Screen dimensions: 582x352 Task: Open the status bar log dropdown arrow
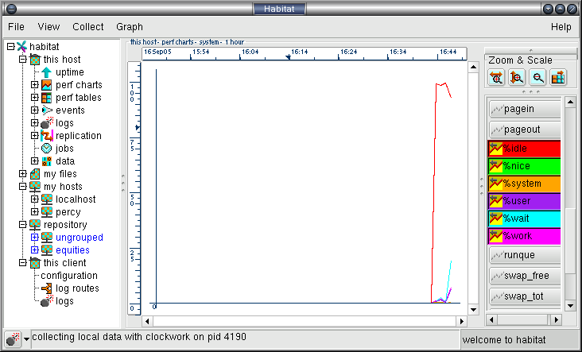click(x=26, y=339)
